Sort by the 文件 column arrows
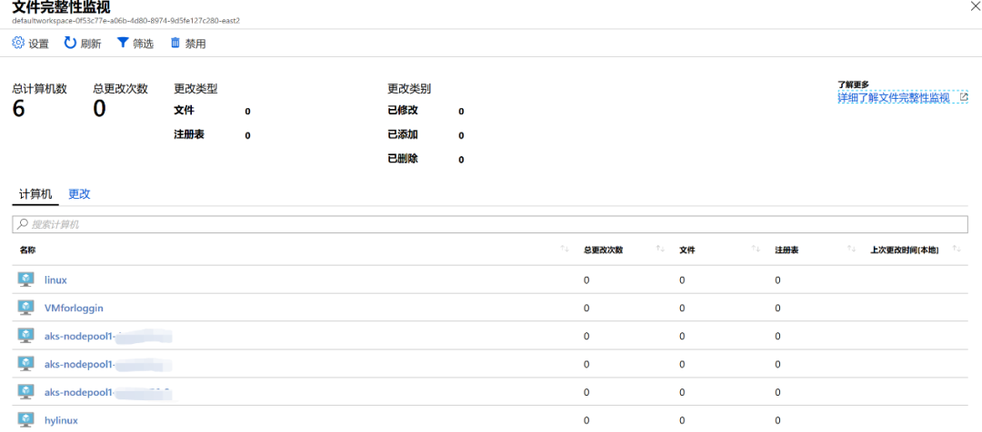Viewport: 982px width, 432px height. 756,250
